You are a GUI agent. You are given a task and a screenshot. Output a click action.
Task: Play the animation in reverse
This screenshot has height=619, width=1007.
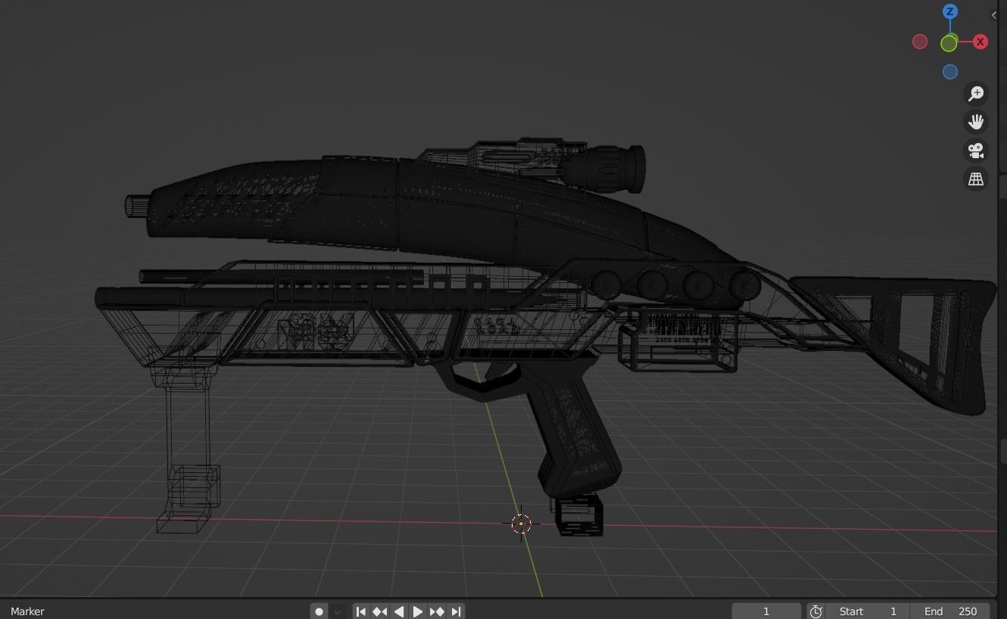coord(399,611)
